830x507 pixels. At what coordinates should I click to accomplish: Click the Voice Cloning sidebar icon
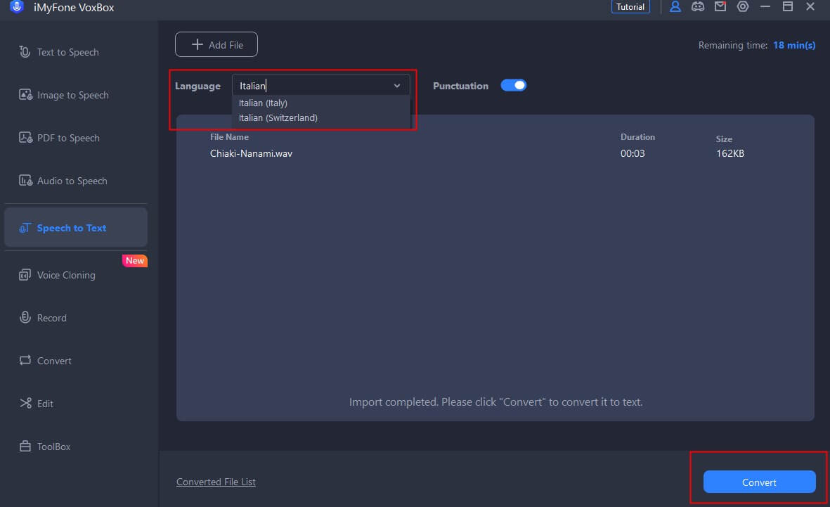pos(25,275)
